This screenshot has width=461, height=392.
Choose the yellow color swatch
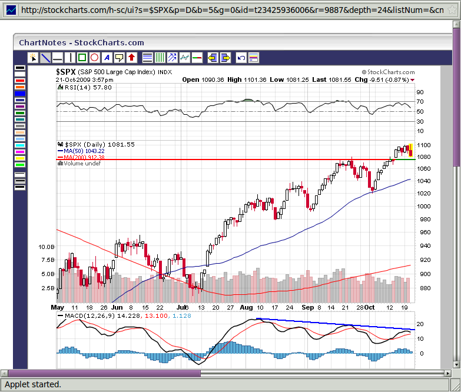pos(20,158)
